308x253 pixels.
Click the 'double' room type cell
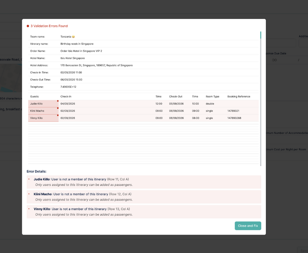pos(210,104)
